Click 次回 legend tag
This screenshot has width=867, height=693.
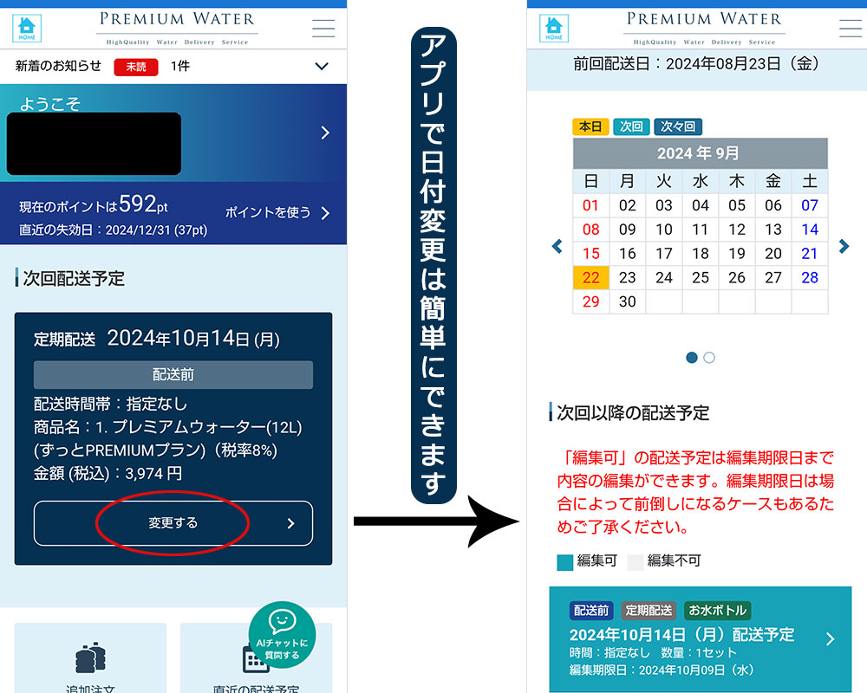(631, 126)
